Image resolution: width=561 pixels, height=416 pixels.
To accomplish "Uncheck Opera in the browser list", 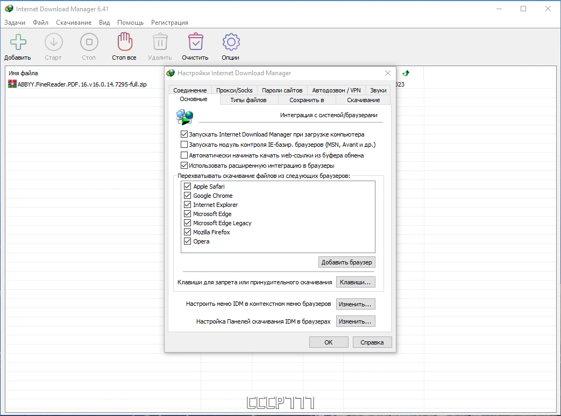I will tap(187, 241).
